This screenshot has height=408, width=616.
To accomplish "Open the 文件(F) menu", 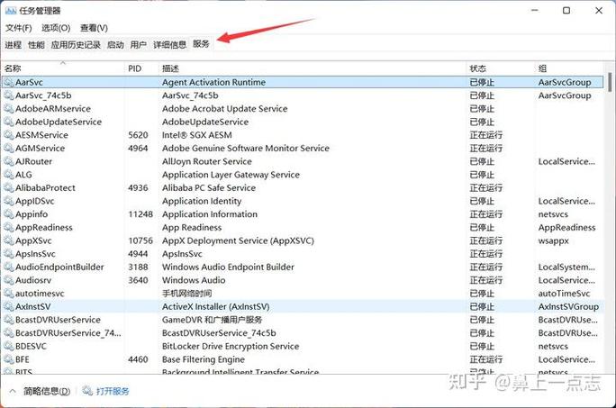I will [x=19, y=28].
